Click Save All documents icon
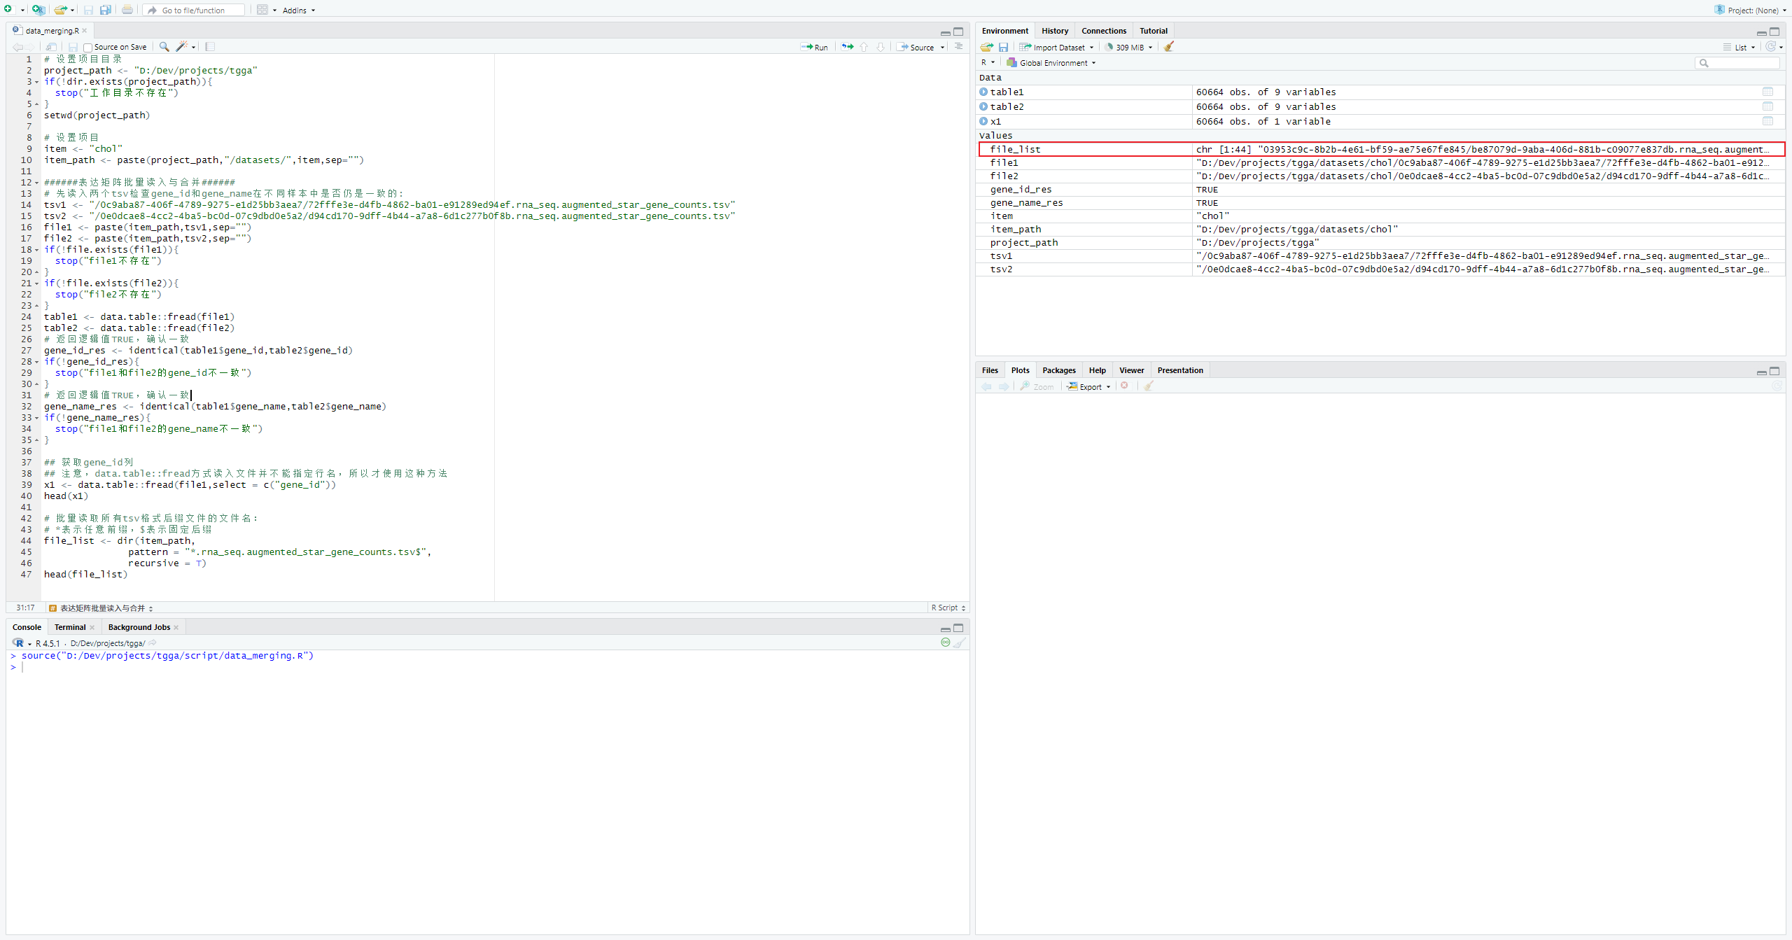 click(x=105, y=10)
